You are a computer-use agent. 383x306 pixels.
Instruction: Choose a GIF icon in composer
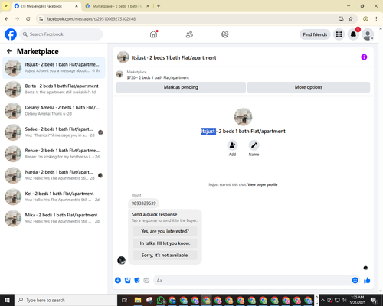coord(146,281)
